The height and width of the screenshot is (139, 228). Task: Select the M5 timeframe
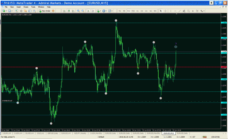tap(124, 11)
